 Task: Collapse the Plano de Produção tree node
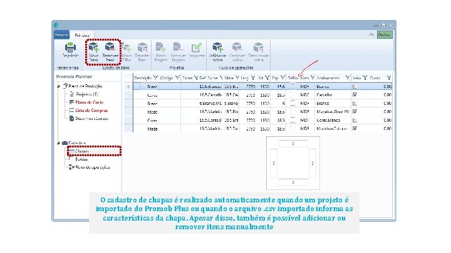[58, 86]
